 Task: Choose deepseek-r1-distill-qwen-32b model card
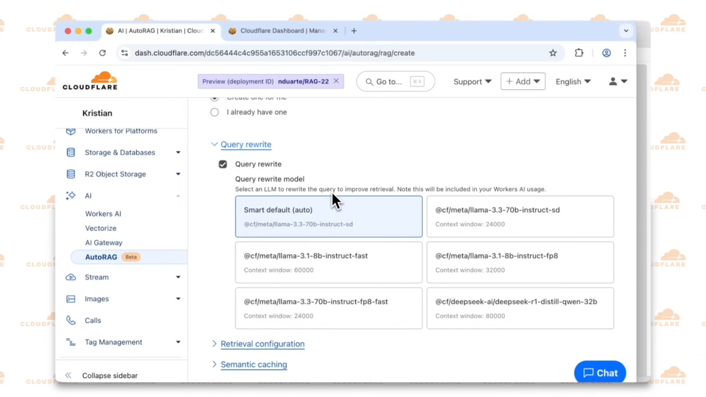[x=520, y=308]
